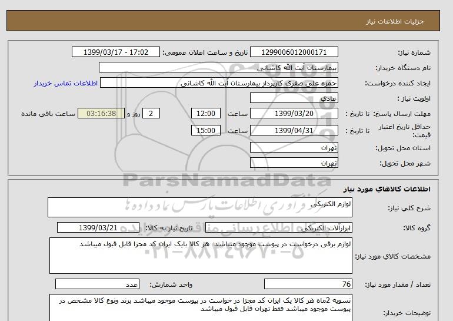Image resolution: width=453 pixels, height=321 pixels.
Task: Click the شرح کلی نیاز label
Action: click(409, 208)
